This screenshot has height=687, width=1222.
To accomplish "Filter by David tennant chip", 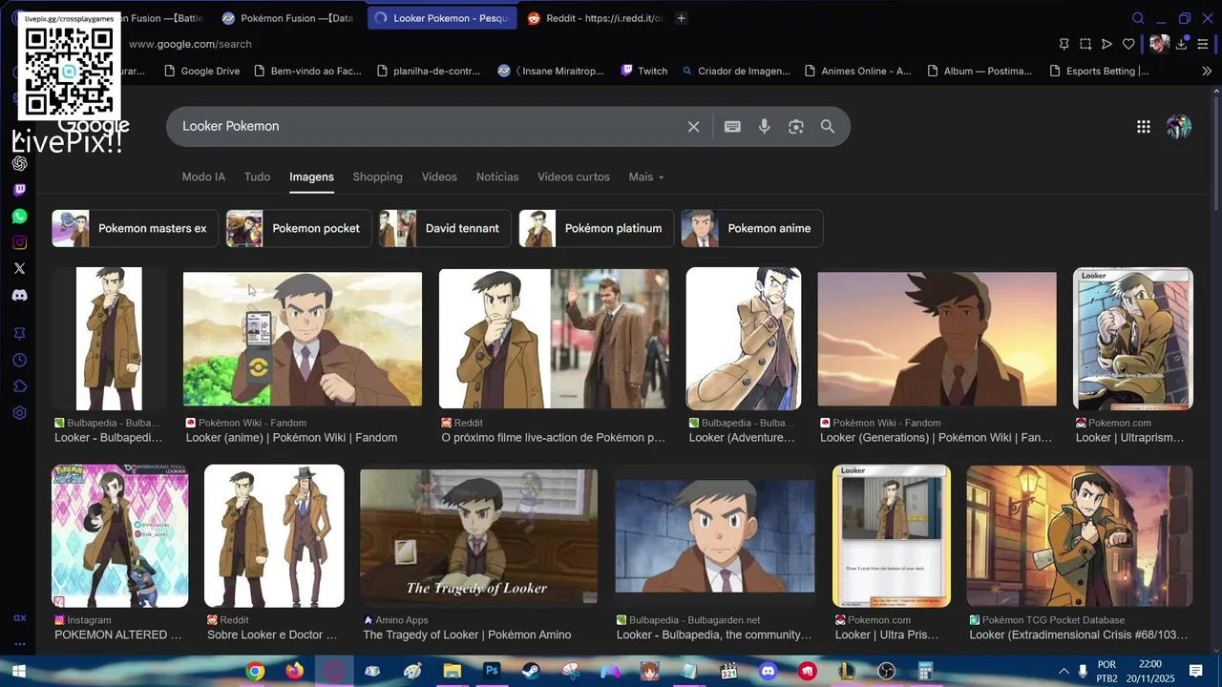I will pos(445,228).
